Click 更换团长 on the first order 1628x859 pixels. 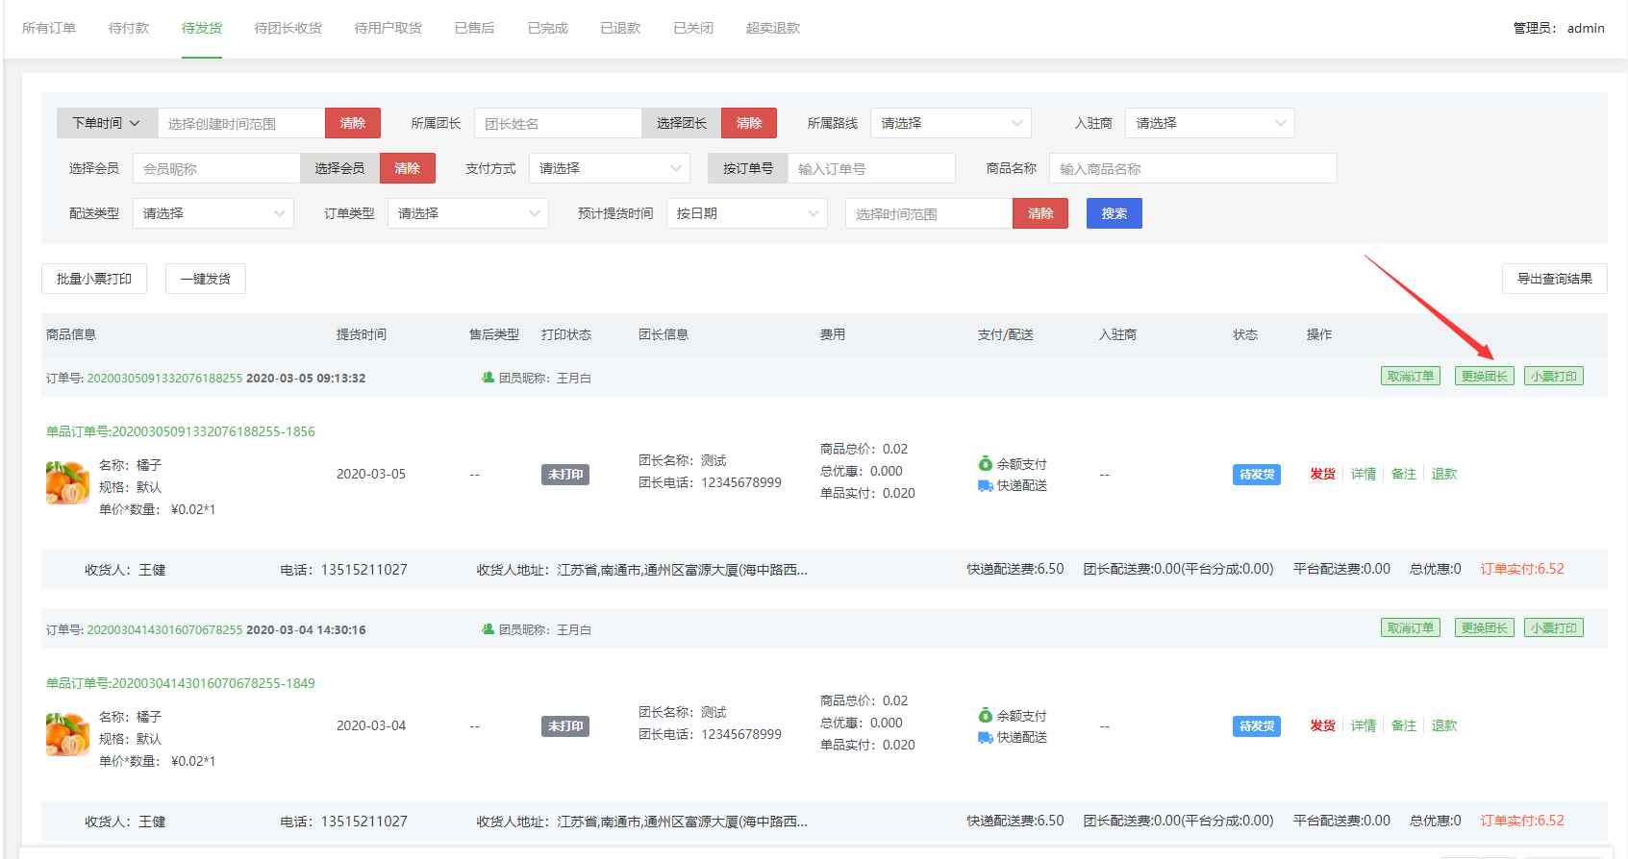(x=1484, y=377)
